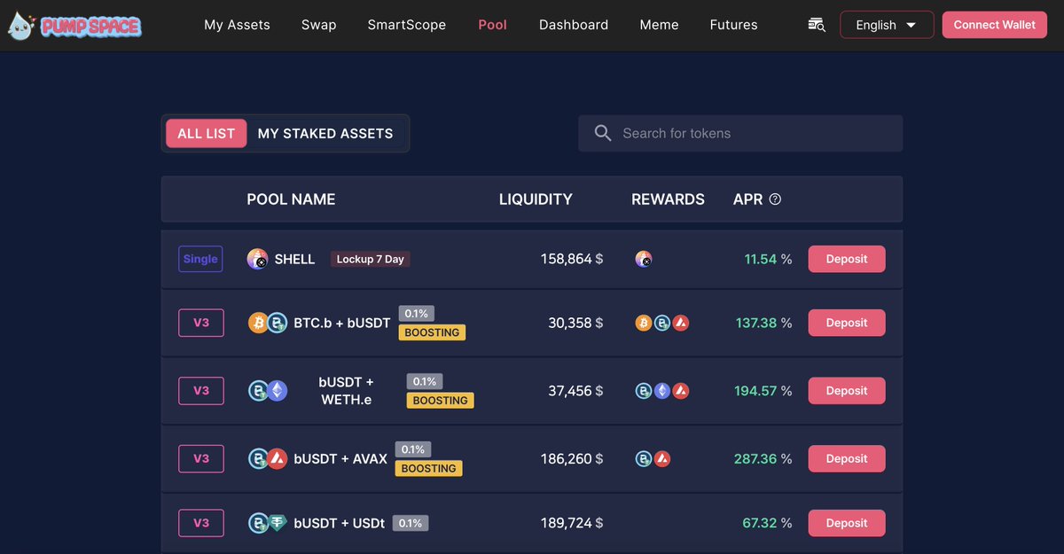Click the SHELL token icon in the pool name
The image size is (1064, 554).
pyautogui.click(x=257, y=259)
